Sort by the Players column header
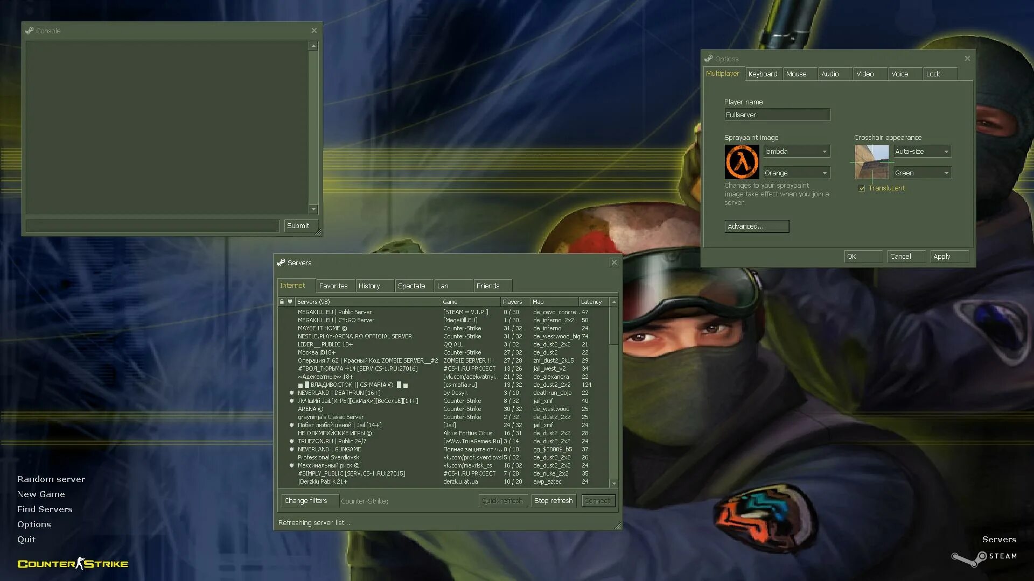 515,302
